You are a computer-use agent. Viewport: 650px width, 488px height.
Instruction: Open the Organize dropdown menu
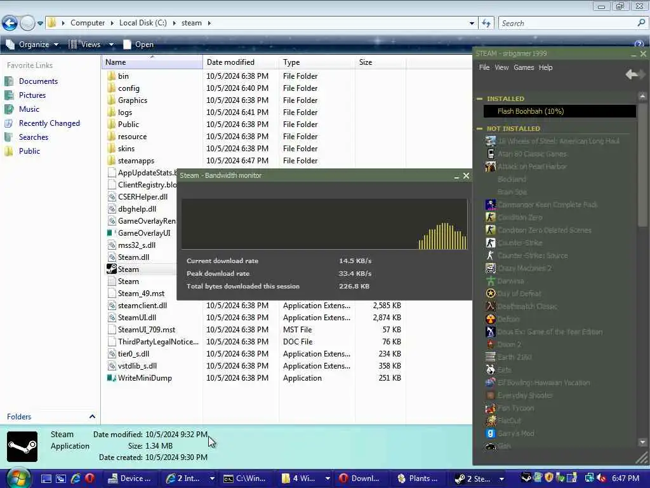pyautogui.click(x=33, y=44)
